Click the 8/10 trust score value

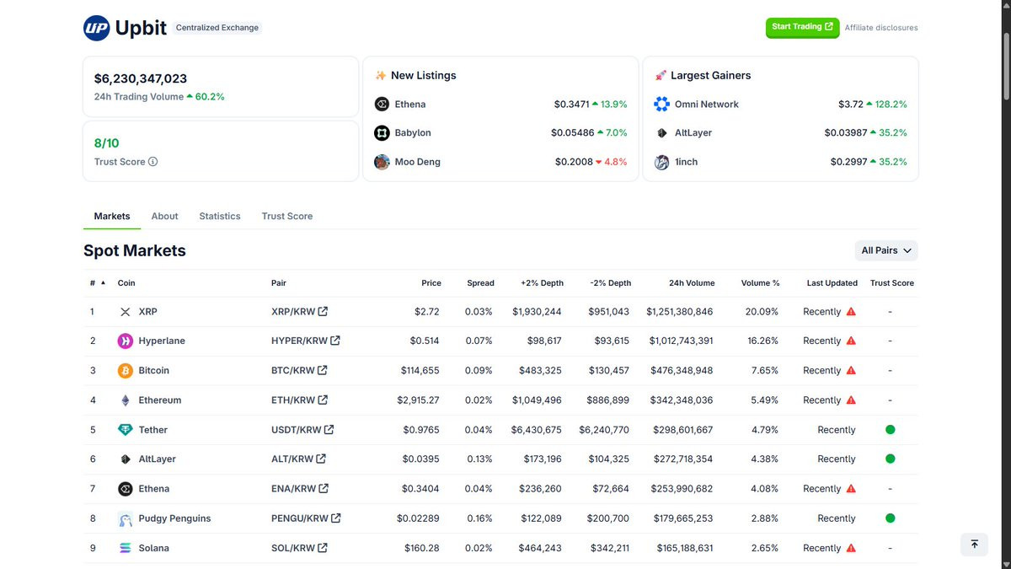pos(107,143)
